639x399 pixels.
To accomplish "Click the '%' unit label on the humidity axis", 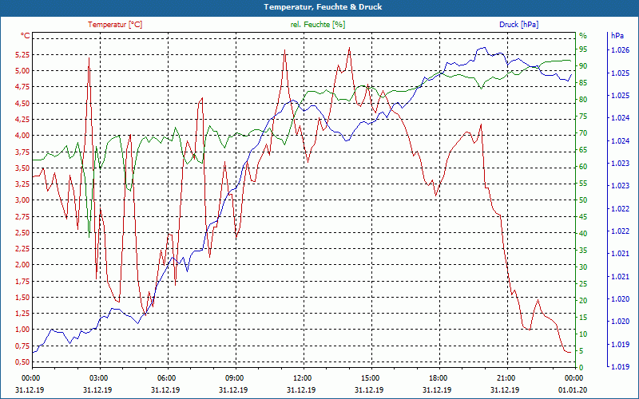I will pos(583,36).
